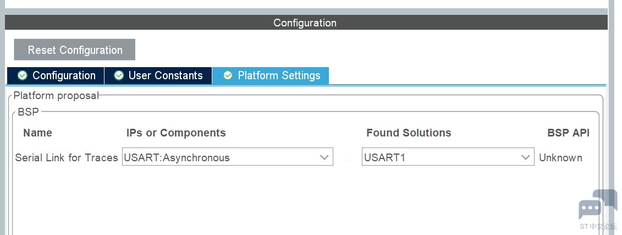Image resolution: width=622 pixels, height=235 pixels.
Task: Switch to the Configuration tab
Action: point(56,75)
